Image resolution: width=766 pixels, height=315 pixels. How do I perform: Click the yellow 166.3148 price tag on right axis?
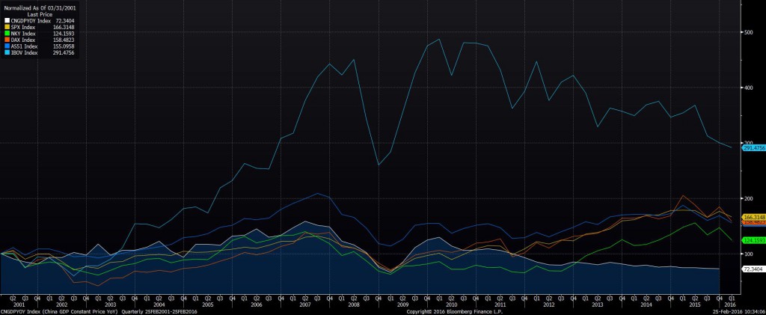(754, 216)
